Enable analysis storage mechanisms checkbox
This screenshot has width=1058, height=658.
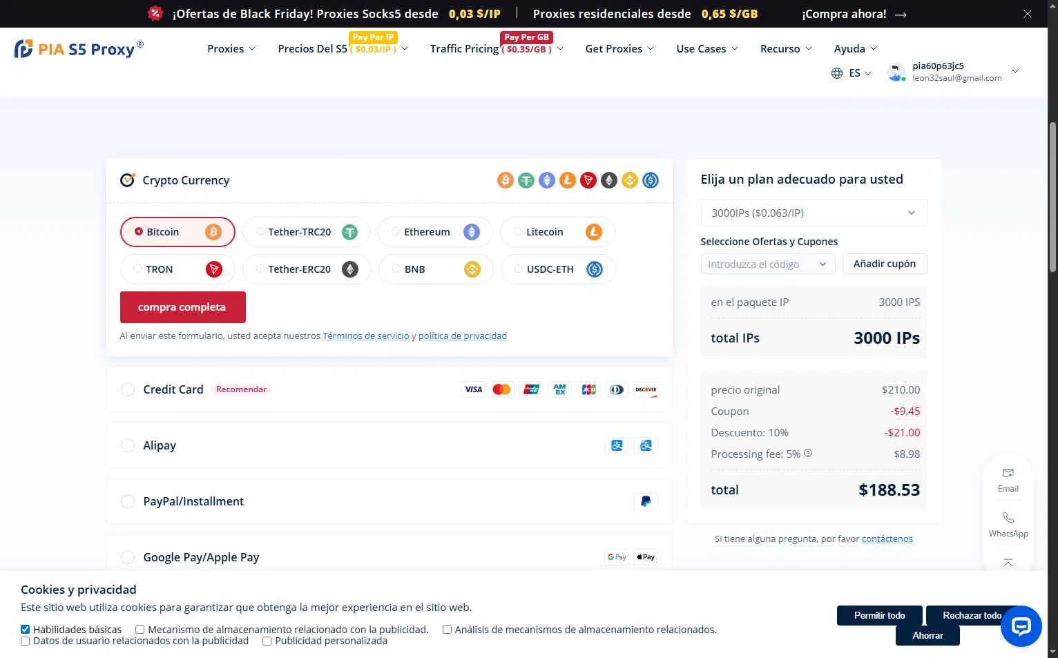[447, 630]
